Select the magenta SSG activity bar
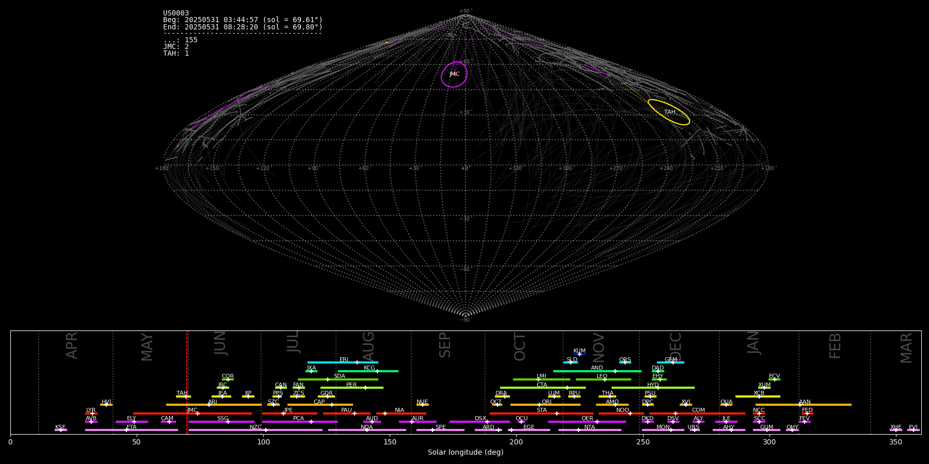This screenshot has width=929, height=464. [x=221, y=422]
